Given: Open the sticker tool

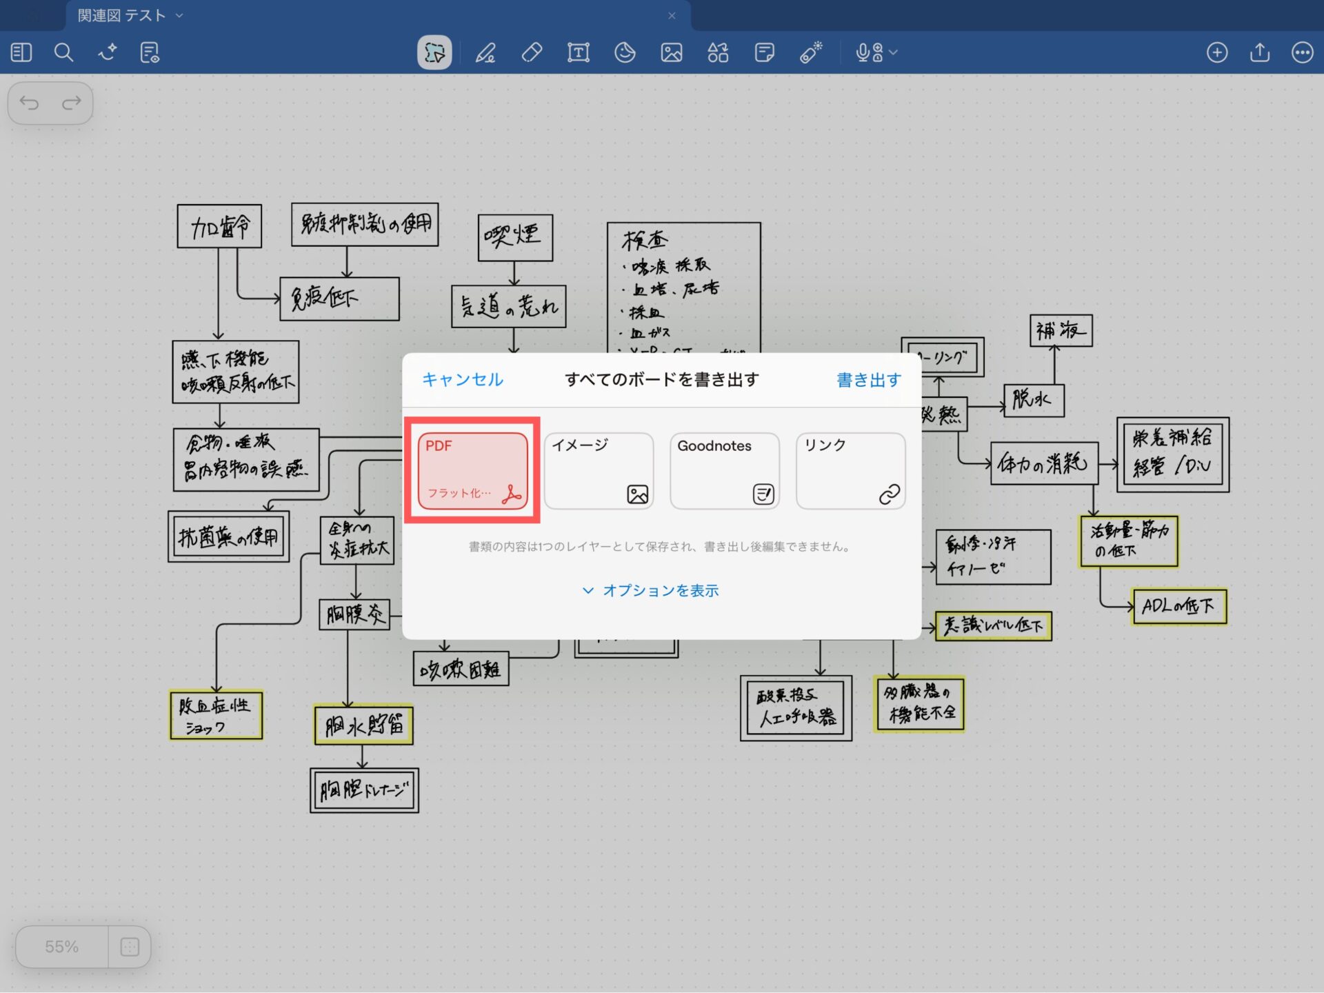Looking at the screenshot, I should [x=625, y=52].
